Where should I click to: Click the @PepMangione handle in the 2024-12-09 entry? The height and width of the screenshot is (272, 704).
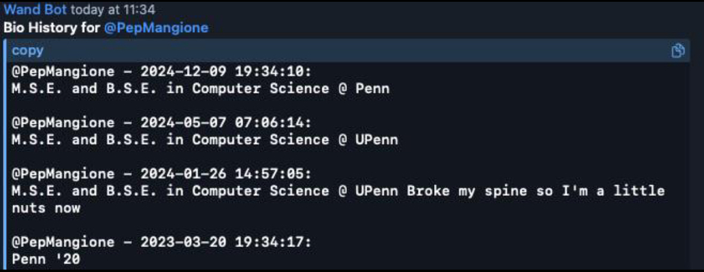coord(63,71)
